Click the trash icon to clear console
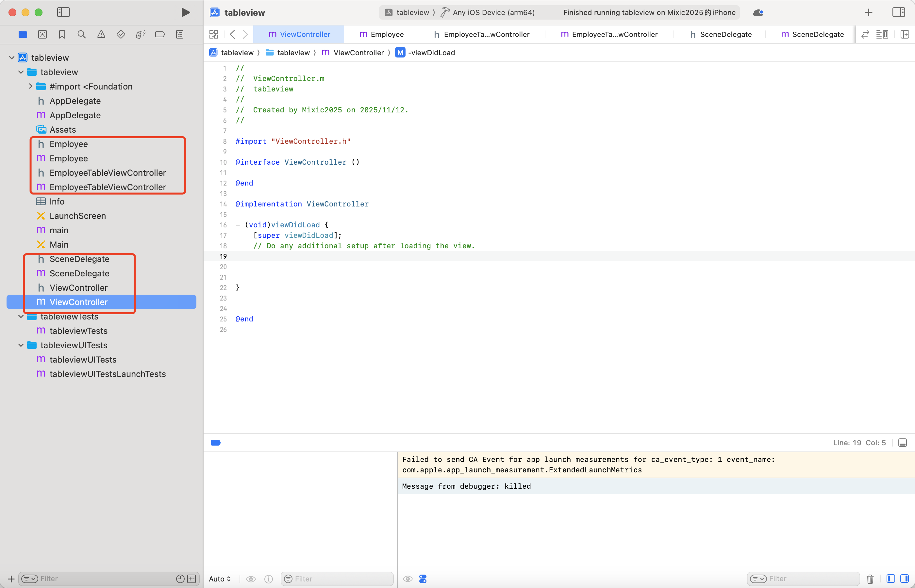 pyautogui.click(x=870, y=579)
